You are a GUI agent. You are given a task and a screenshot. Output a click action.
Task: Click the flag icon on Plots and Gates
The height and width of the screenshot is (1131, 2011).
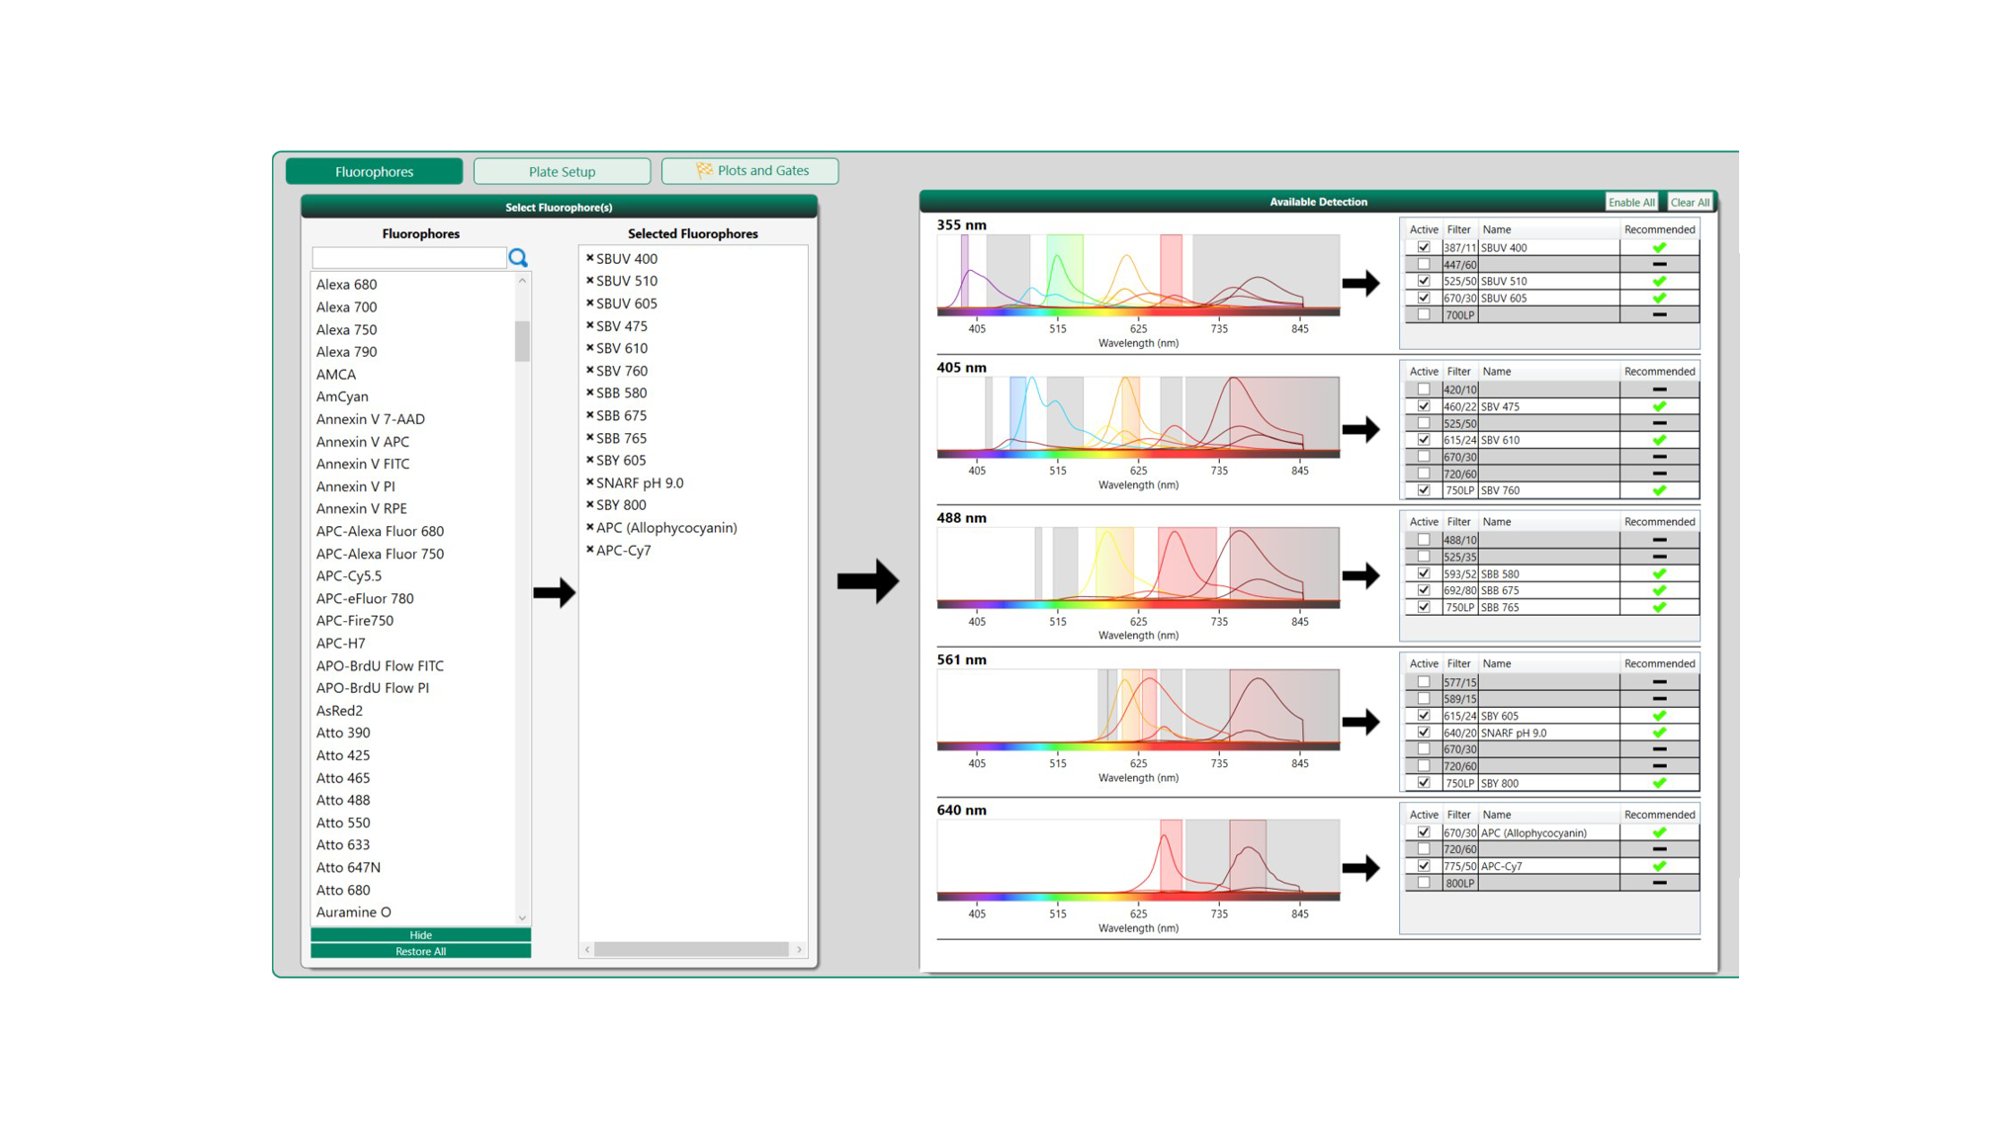click(704, 170)
